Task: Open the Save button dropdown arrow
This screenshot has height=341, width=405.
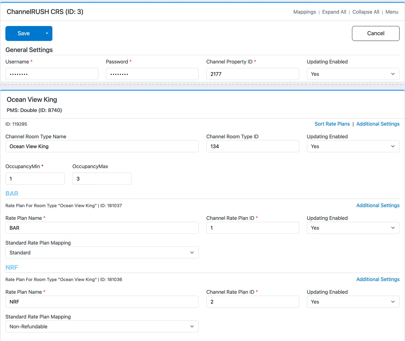Action: (47, 33)
